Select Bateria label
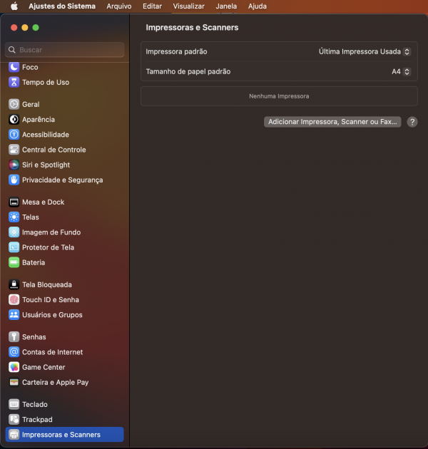The width and height of the screenshot is (428, 449). click(x=34, y=262)
